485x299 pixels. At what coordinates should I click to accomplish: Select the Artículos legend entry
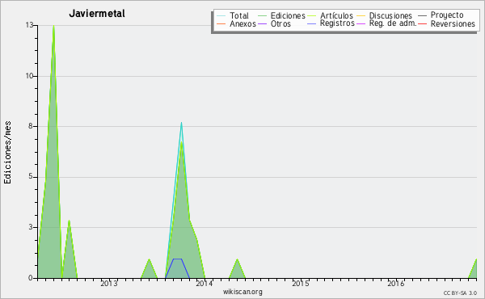tap(330, 15)
